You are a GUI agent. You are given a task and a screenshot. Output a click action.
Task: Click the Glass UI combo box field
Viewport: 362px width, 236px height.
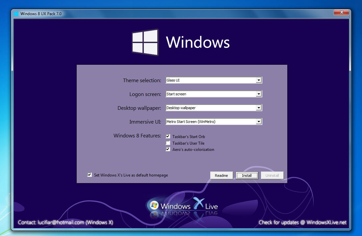click(214, 80)
